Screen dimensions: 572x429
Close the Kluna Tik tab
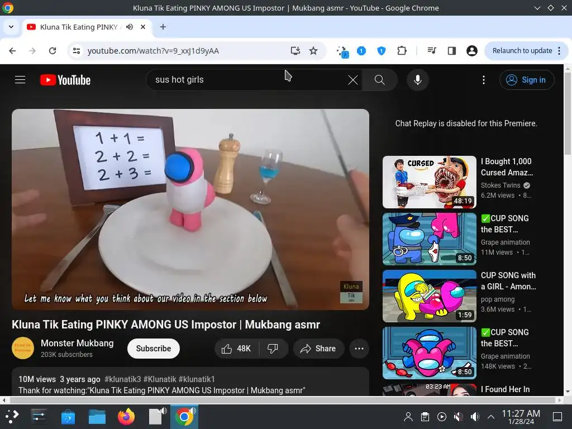143,27
